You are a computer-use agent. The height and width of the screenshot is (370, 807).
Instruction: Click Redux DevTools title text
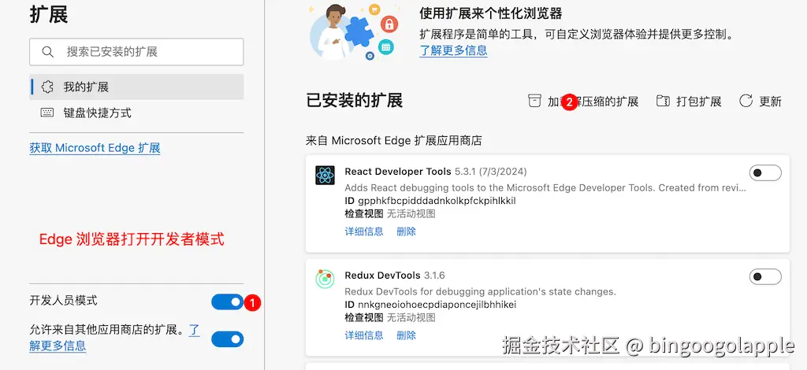(x=382, y=275)
